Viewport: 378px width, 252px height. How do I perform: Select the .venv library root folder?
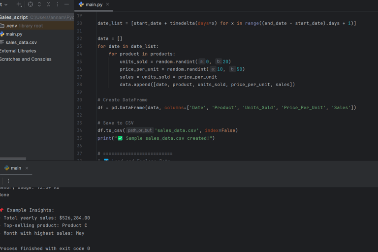point(37,26)
